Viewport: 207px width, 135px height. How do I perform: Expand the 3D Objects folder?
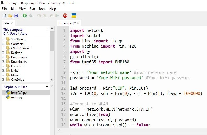[3, 39]
